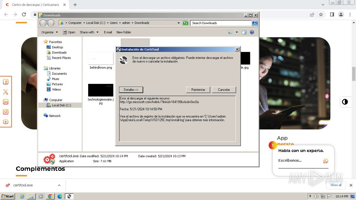Click Explorer forward navigation button

click(x=51, y=23)
